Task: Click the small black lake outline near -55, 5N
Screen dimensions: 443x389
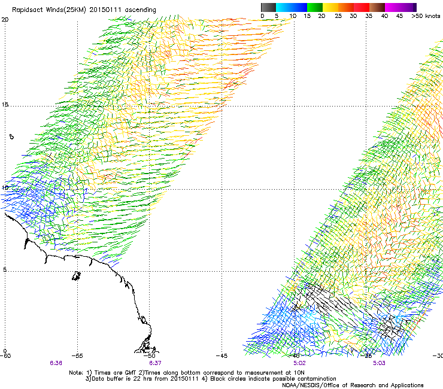Action: [76, 276]
